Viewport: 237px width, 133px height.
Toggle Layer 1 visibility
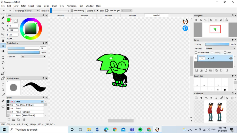(196, 58)
